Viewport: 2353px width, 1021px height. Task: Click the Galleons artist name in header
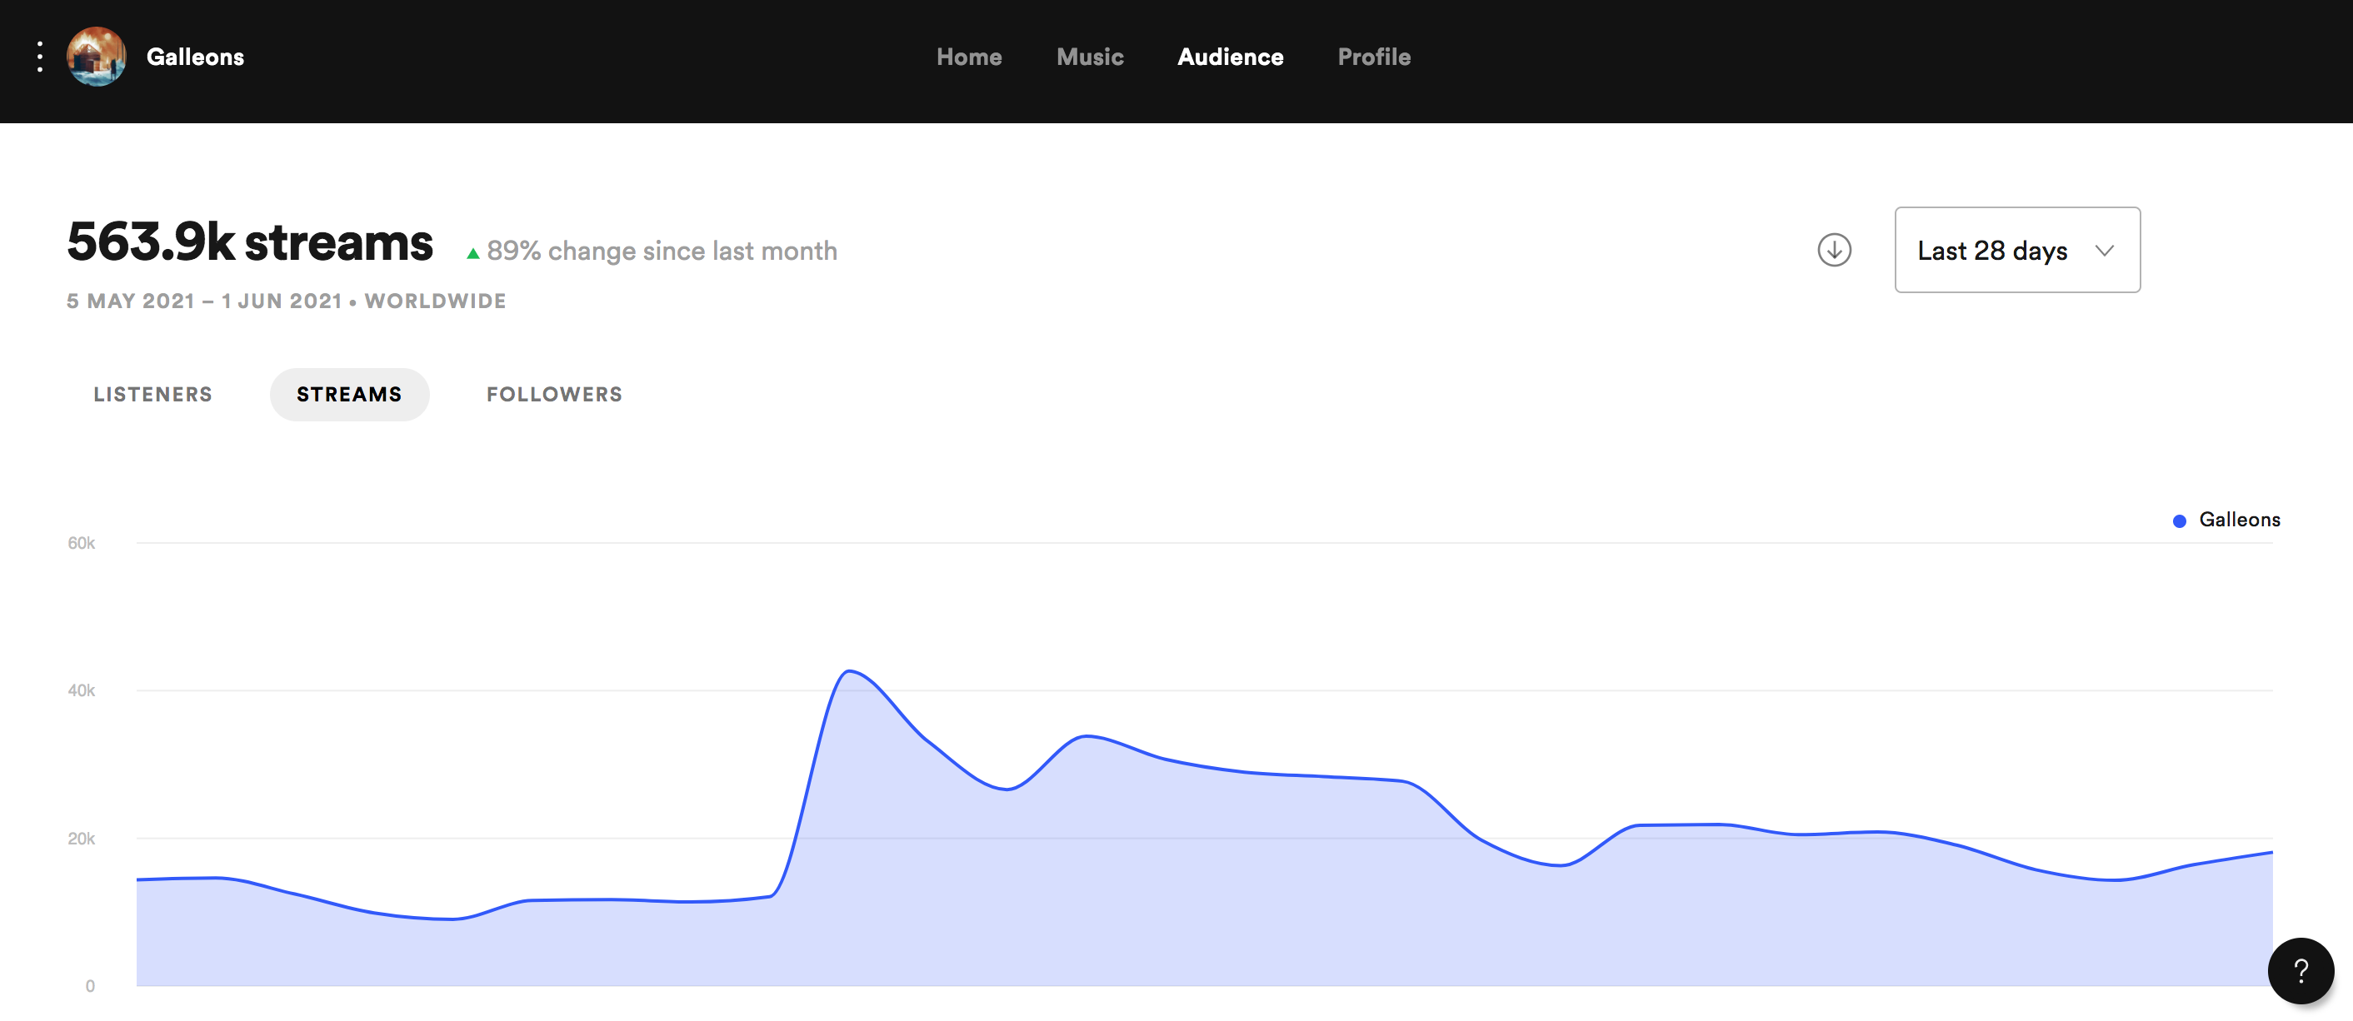pos(195,57)
